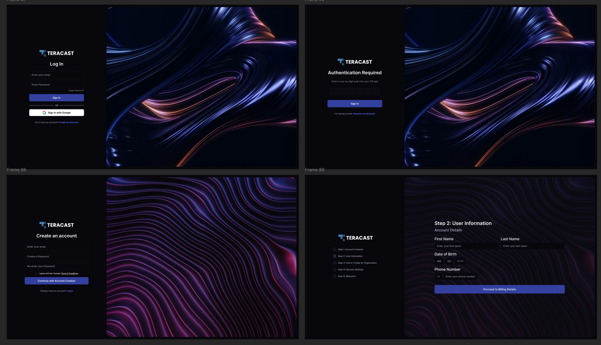Click the YYYY year field selector
The image size is (601, 345).
click(x=460, y=261)
